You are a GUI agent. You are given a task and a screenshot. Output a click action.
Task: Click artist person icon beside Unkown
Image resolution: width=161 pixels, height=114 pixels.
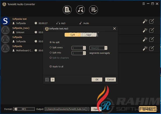pos(13,32)
